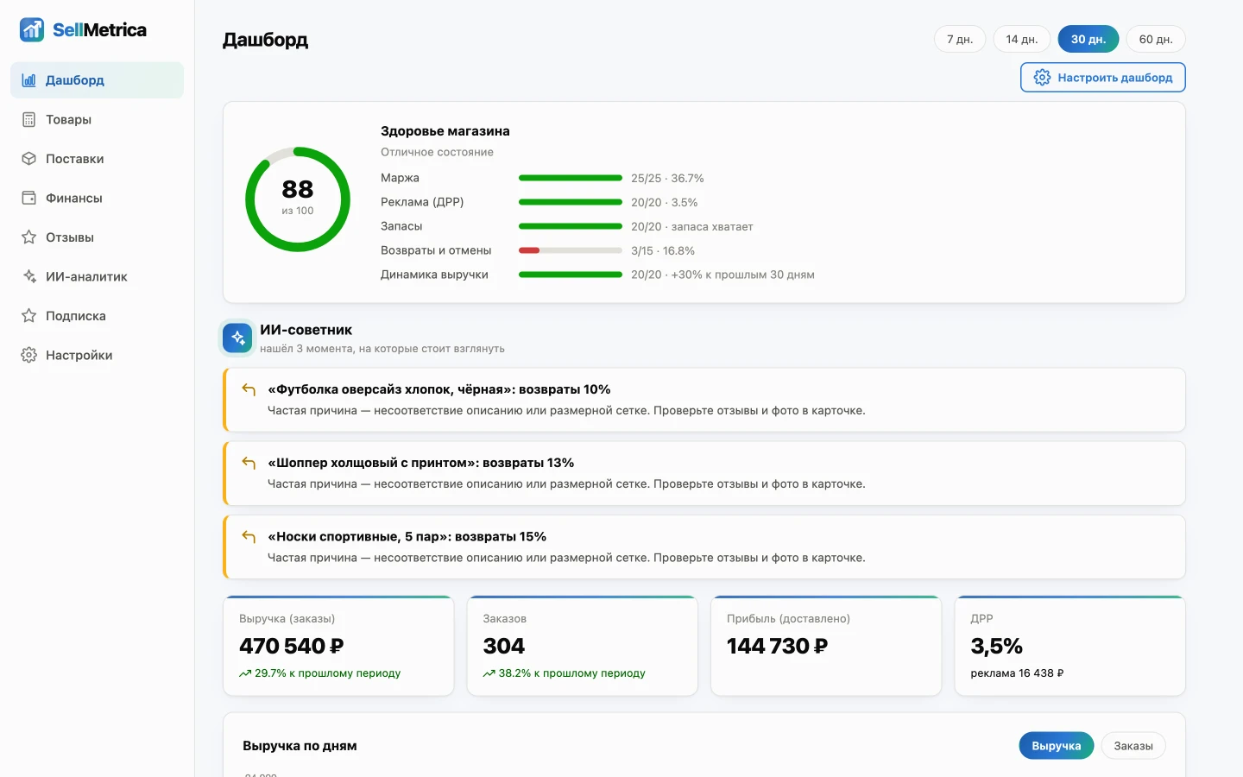
Task: Click the trend arrow next to 38.2%
Action: point(489,673)
